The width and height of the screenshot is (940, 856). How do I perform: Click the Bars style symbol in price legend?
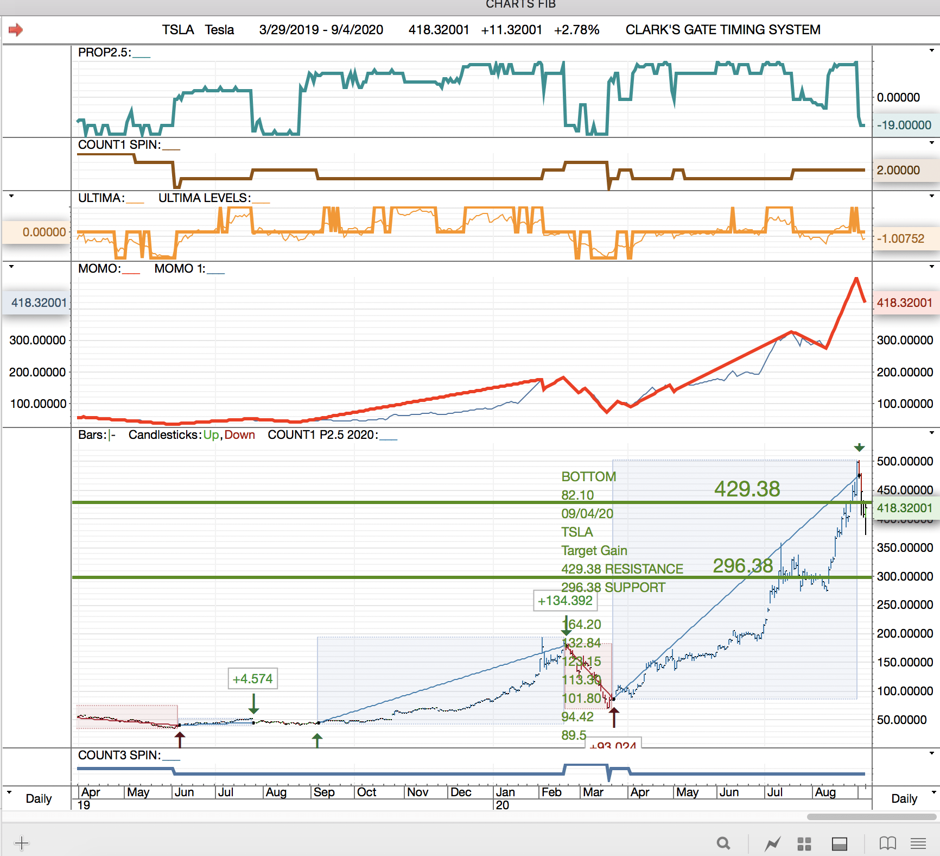(112, 435)
